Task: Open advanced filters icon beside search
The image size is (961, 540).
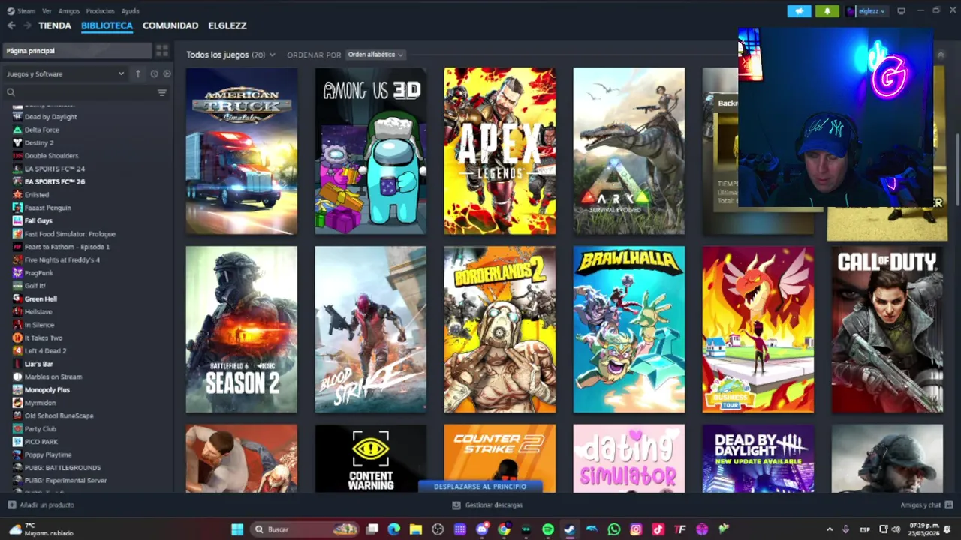Action: point(161,92)
